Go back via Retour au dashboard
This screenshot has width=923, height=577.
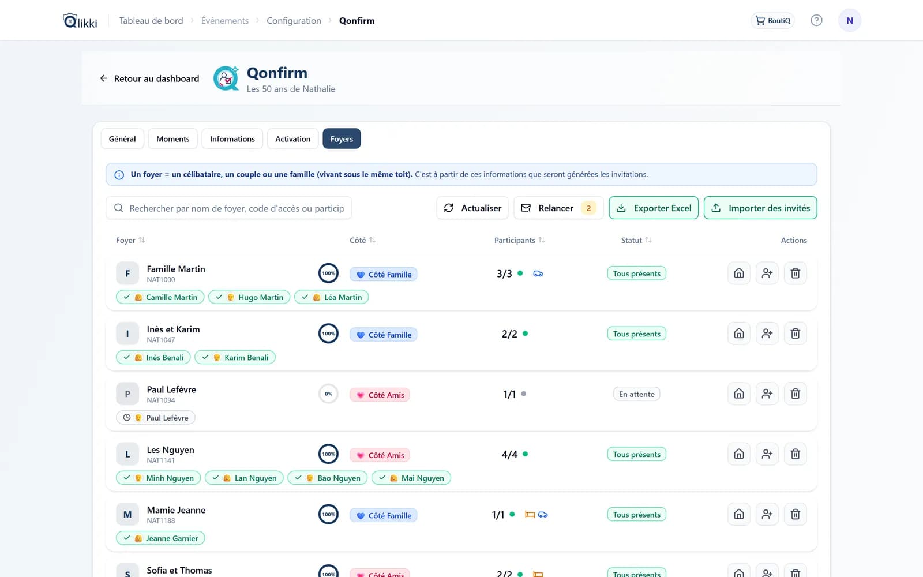[x=149, y=78]
